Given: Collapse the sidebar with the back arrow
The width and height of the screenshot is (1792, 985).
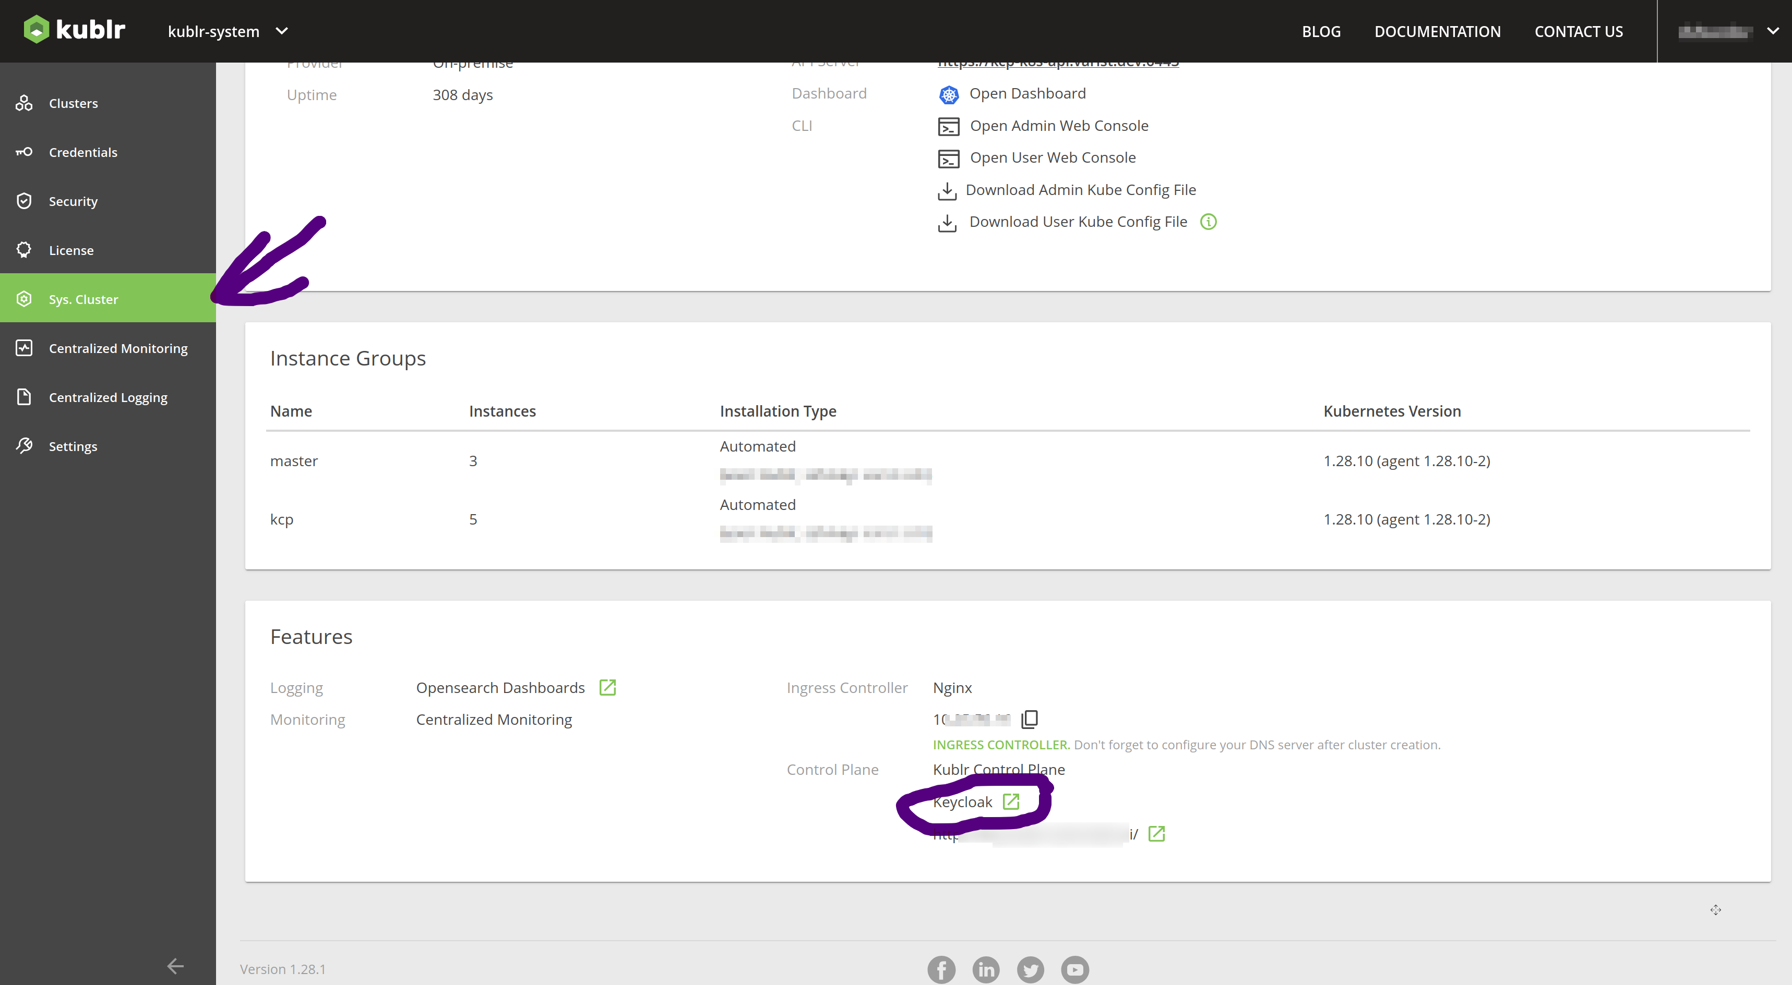Looking at the screenshot, I should 175,966.
